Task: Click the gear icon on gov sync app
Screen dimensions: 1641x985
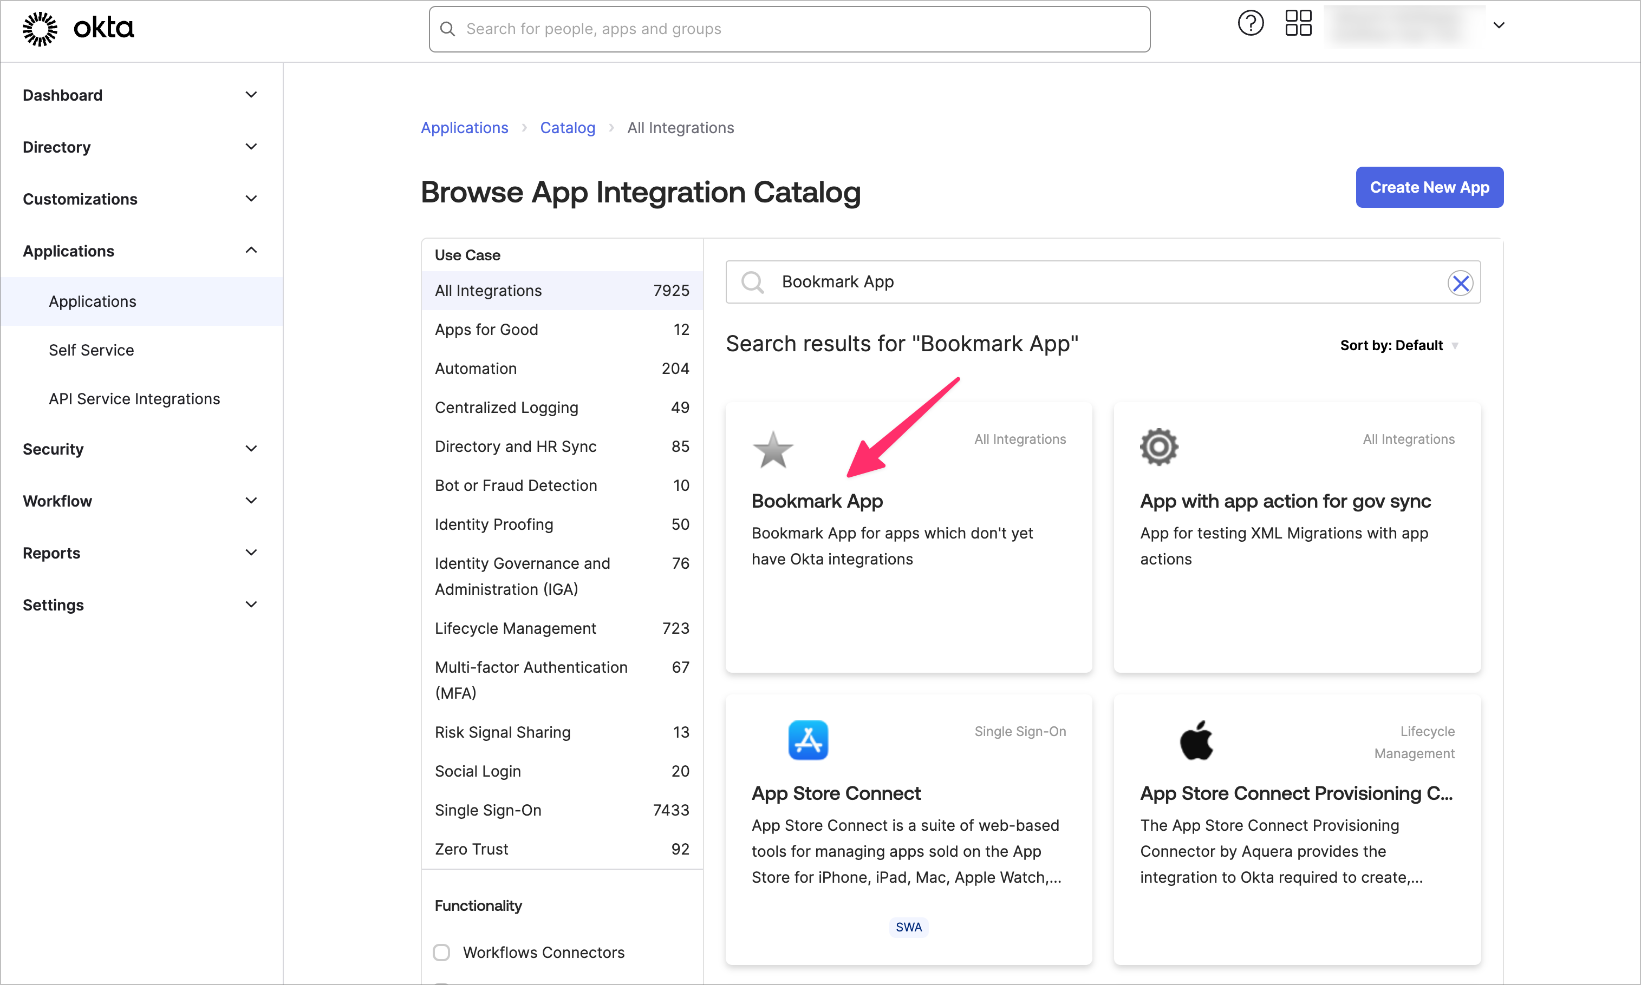Action: pos(1159,446)
